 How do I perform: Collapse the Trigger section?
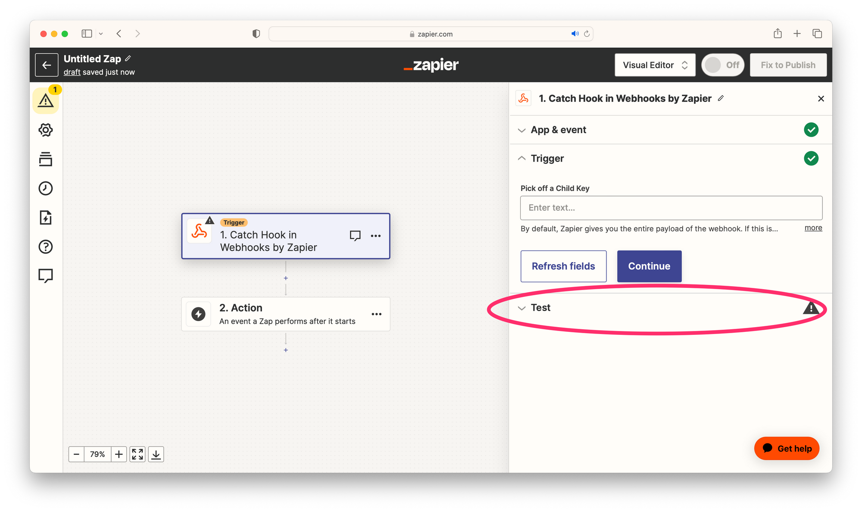(671, 159)
